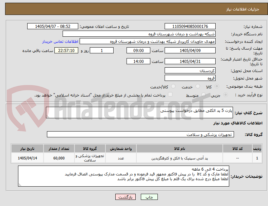Image resolution: width=268 pixels, height=206 pixels.
Task: Click the گروه کالا field تجهیزات پزشکی و سلامت
Action: point(140,134)
